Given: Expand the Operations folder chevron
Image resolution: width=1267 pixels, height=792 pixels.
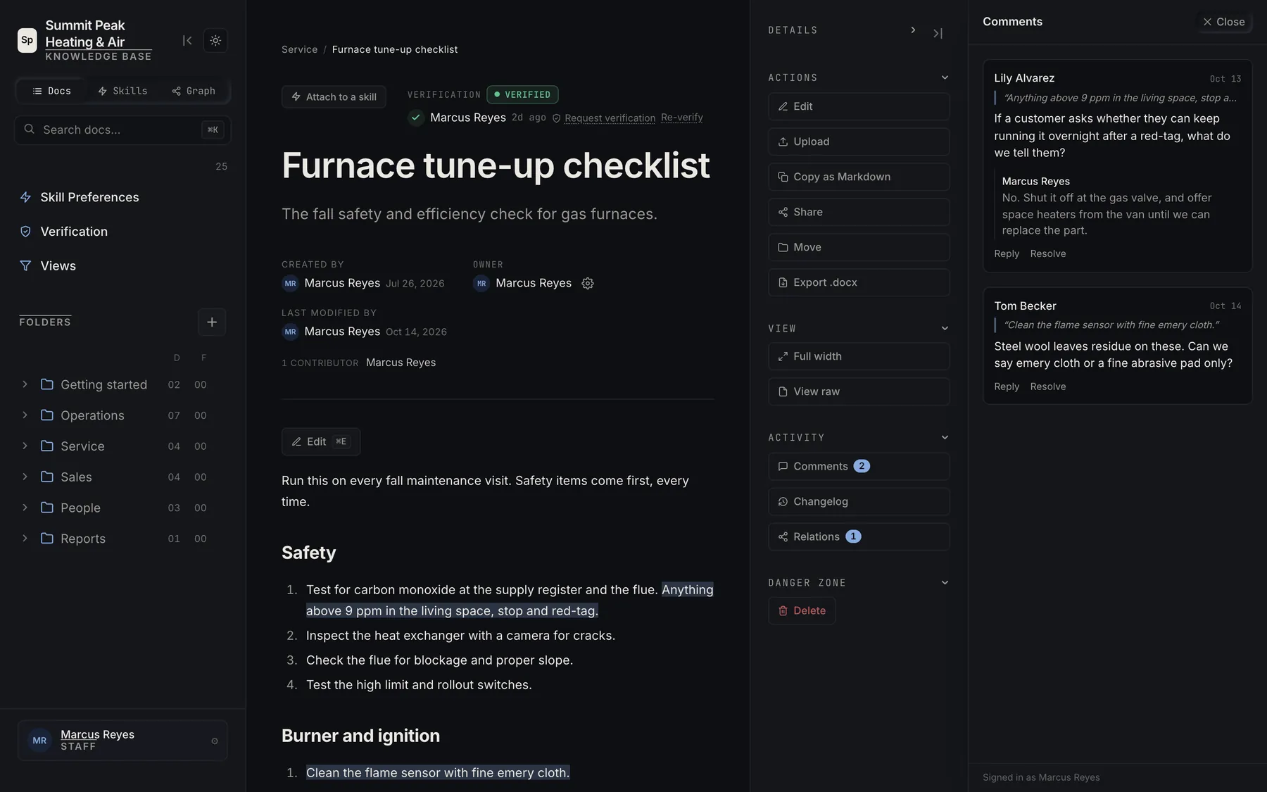Looking at the screenshot, I should [25, 415].
